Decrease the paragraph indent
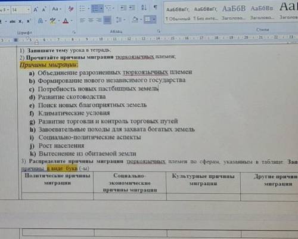The width and height of the screenshot is (298, 239). (x=123, y=8)
